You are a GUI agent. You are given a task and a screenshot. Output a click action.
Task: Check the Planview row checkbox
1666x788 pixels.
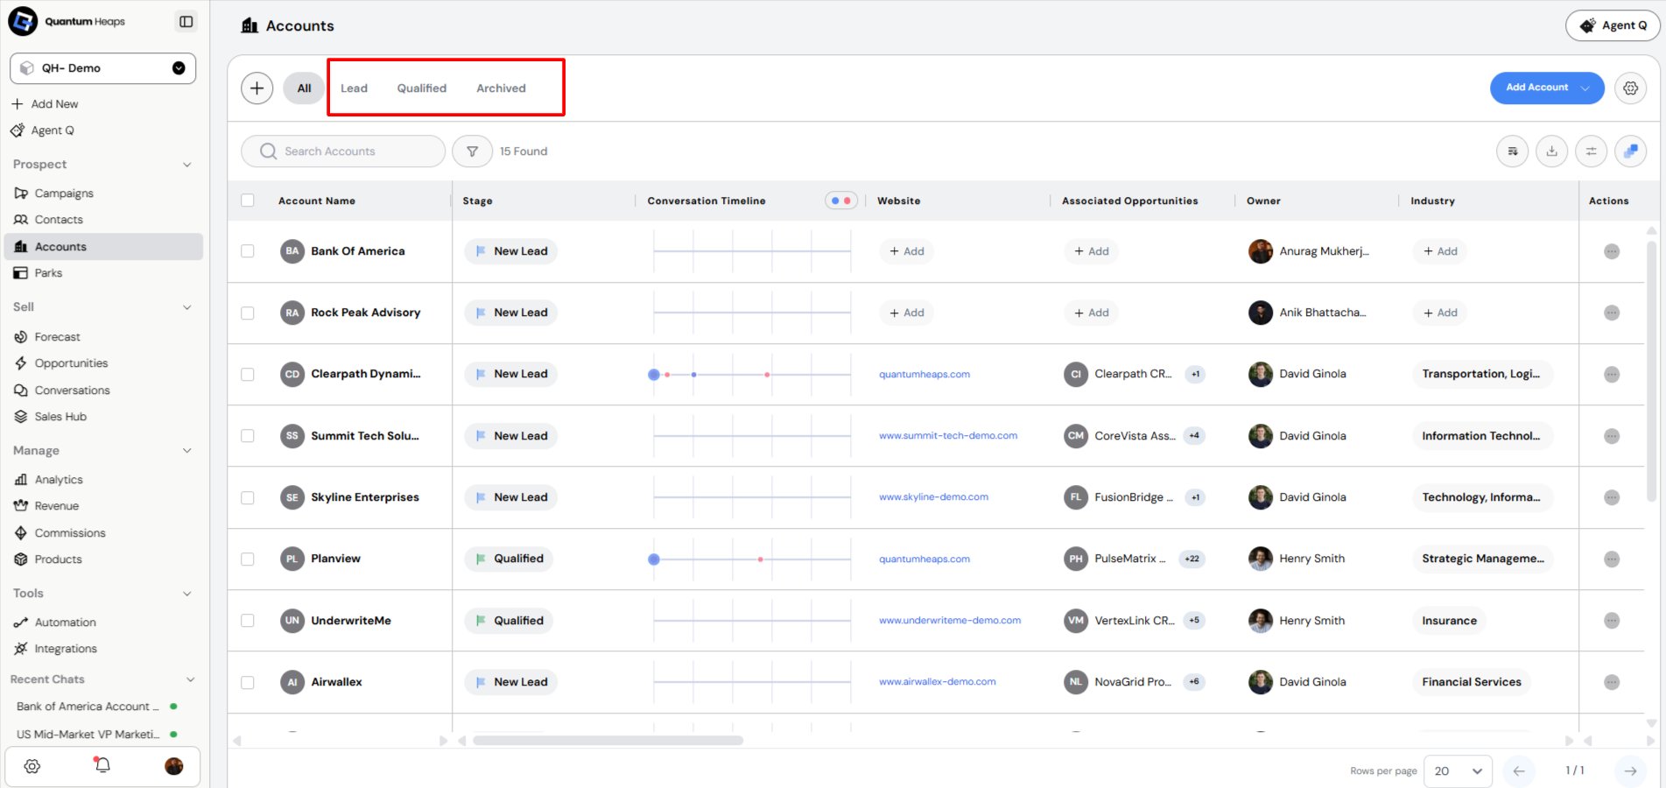tap(248, 559)
